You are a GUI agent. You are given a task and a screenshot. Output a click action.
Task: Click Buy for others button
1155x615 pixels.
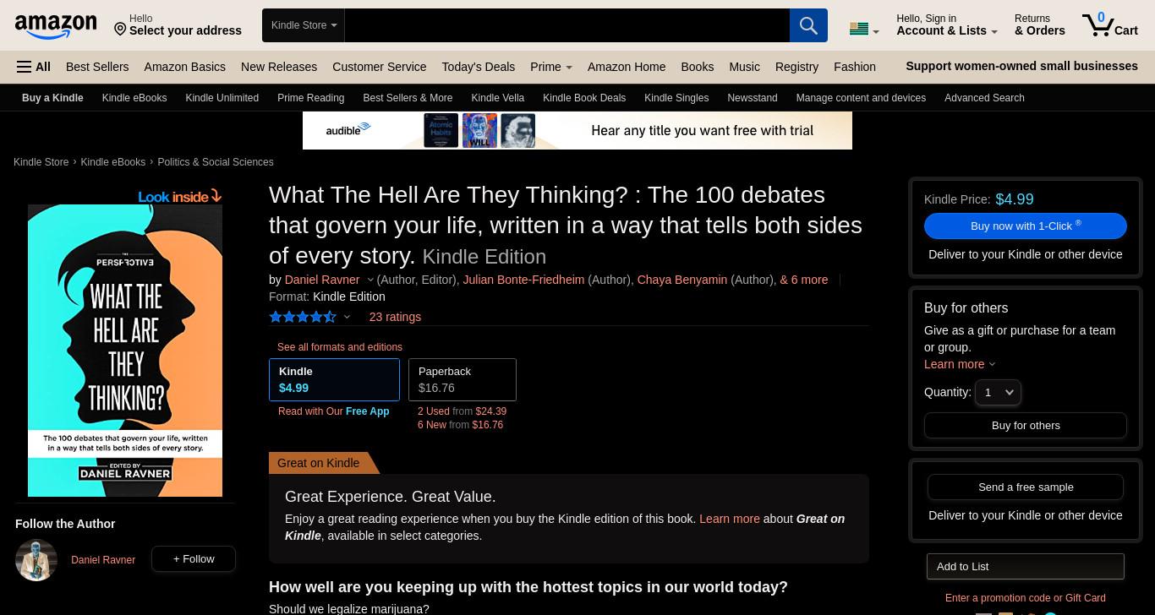tap(1026, 425)
